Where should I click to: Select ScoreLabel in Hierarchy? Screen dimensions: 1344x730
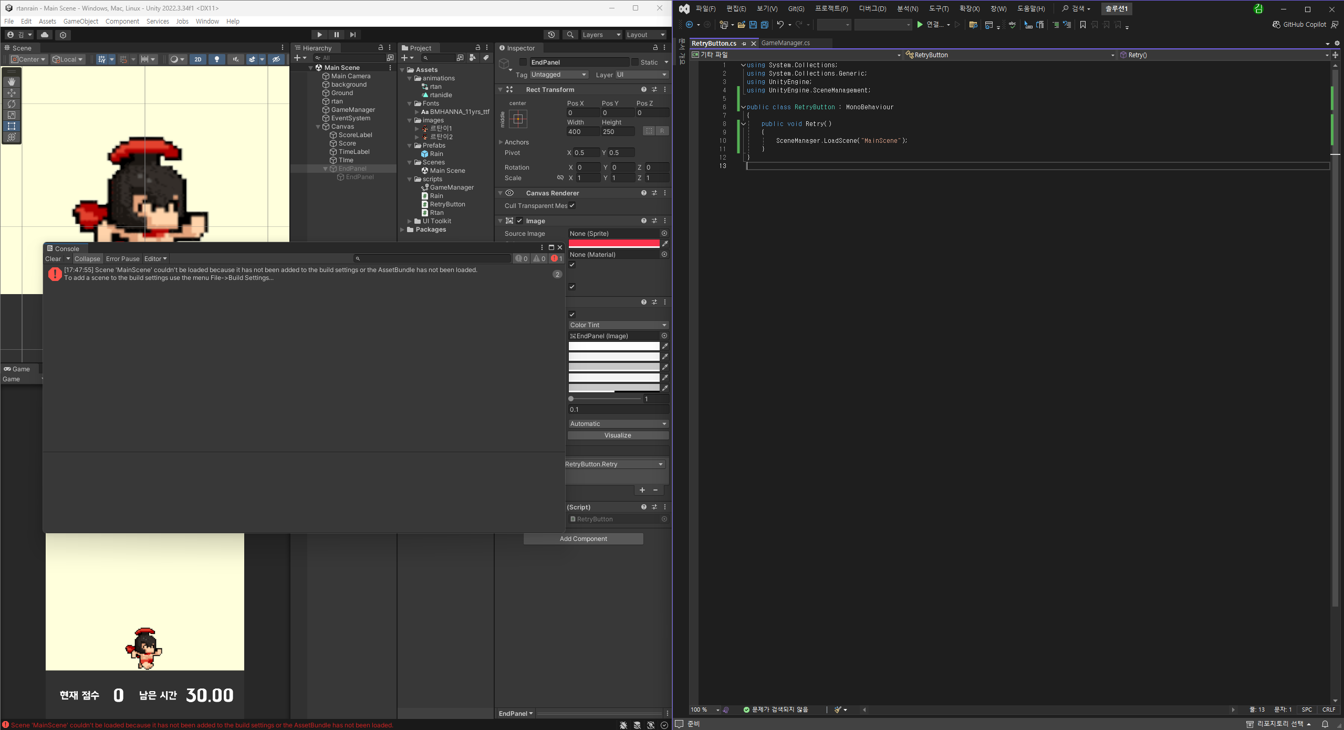[355, 135]
